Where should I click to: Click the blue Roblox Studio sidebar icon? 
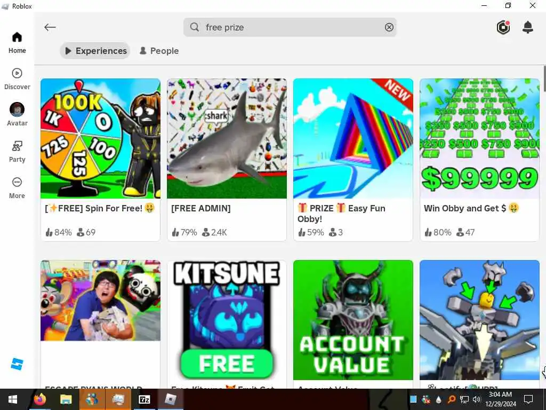click(17, 364)
